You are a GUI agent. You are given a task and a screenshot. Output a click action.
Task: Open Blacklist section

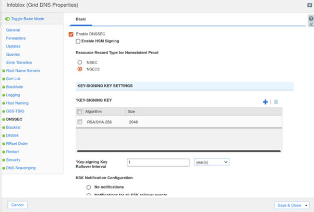[x=14, y=128]
